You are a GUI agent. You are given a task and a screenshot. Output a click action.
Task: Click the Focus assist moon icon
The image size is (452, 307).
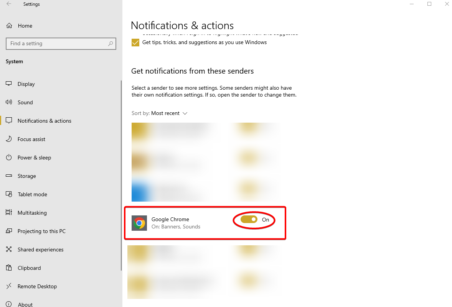coord(9,139)
